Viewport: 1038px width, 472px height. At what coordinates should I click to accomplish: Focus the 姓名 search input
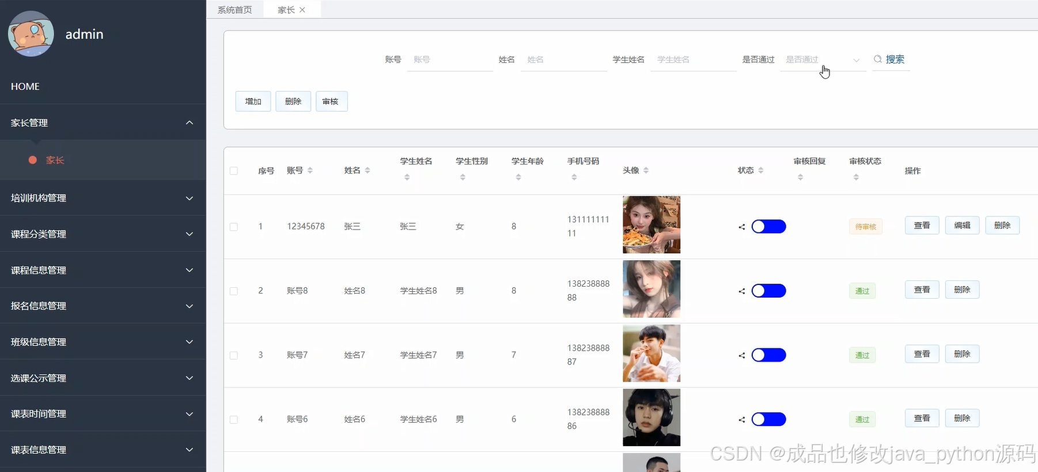click(564, 60)
